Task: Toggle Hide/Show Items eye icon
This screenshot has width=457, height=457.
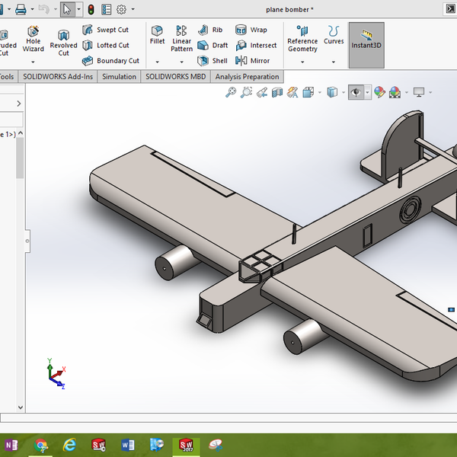Action: pos(355,92)
